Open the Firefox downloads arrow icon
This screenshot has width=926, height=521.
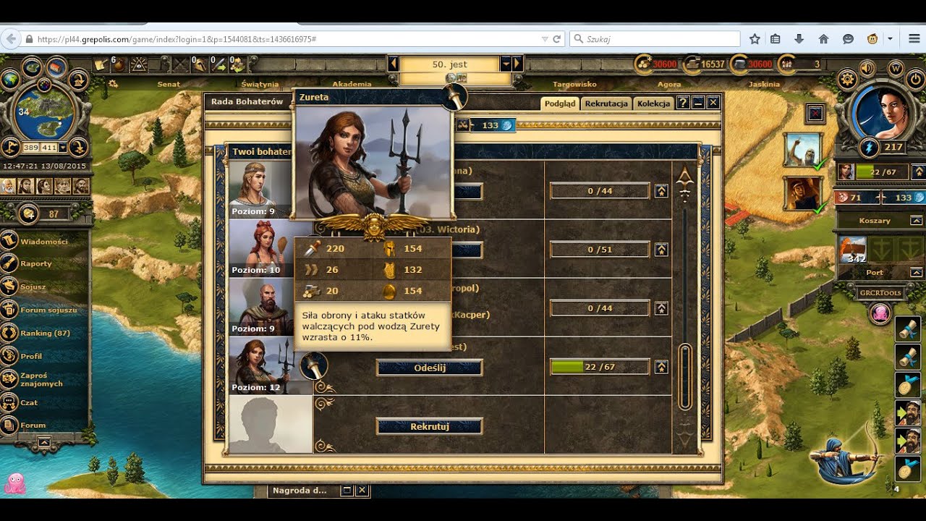pyautogui.click(x=799, y=39)
